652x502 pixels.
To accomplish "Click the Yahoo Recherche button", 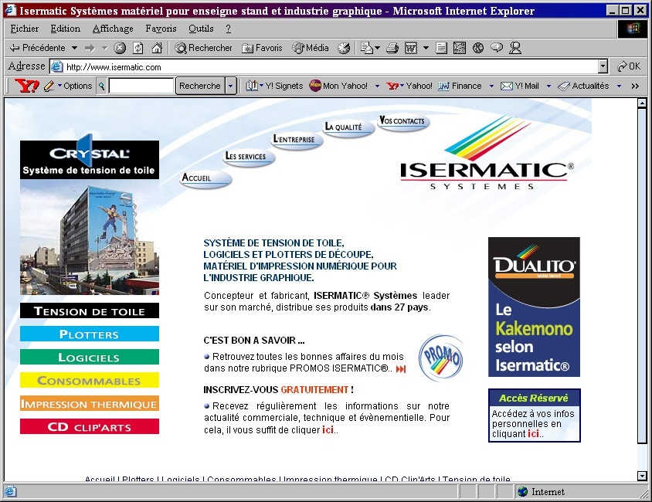I will click(200, 86).
